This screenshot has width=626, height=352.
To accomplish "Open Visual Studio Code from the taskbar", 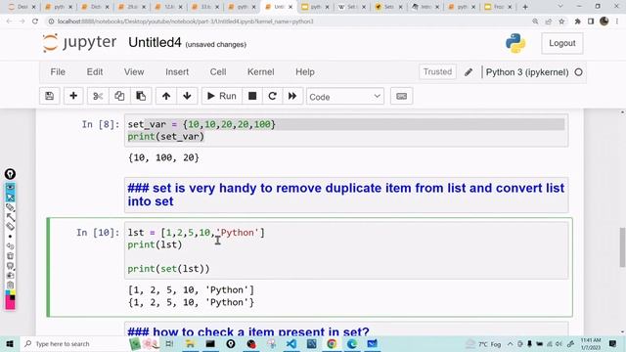I will (x=291, y=343).
